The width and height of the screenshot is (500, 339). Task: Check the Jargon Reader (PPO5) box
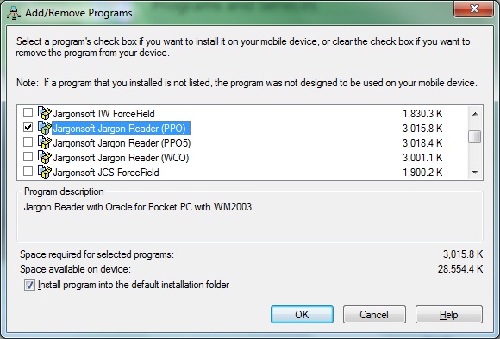(x=28, y=141)
